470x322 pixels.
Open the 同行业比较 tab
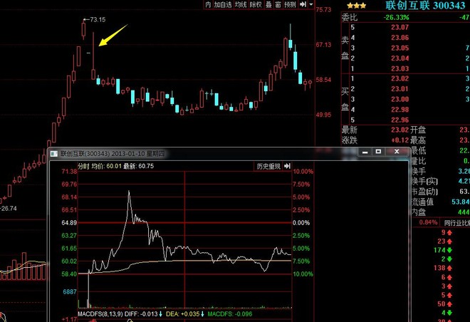pyautogui.click(x=456, y=222)
